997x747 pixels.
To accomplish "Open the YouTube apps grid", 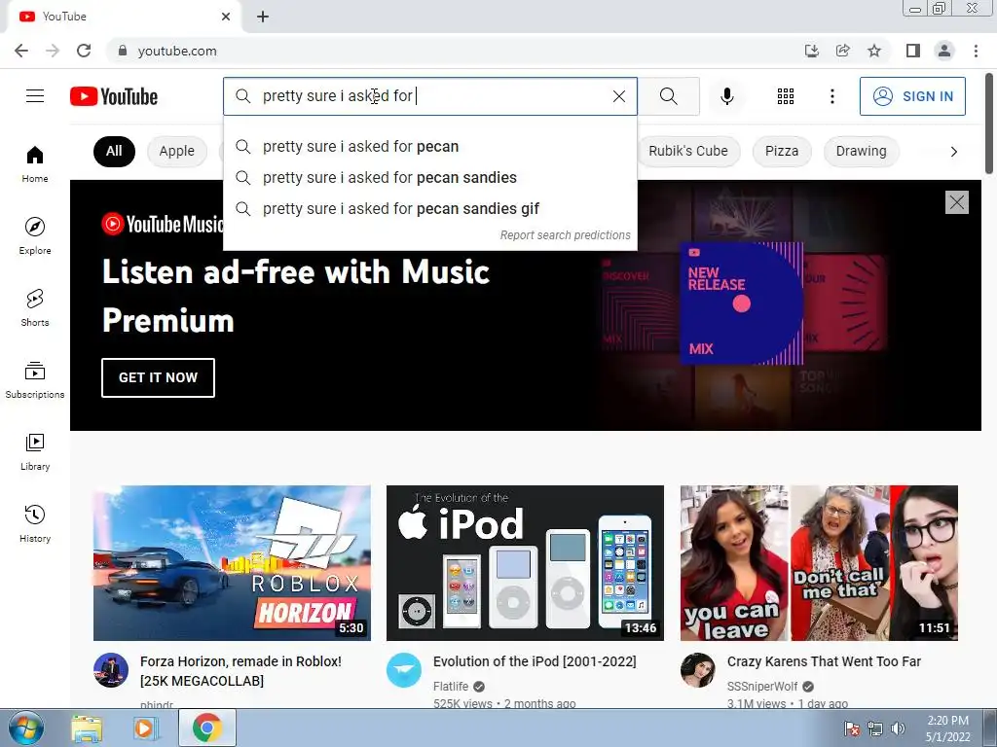I will point(786,96).
